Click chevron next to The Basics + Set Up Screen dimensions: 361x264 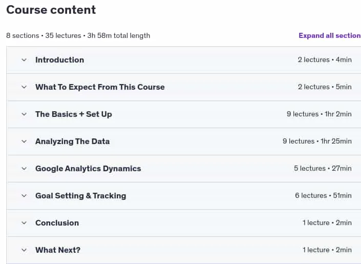pos(24,114)
